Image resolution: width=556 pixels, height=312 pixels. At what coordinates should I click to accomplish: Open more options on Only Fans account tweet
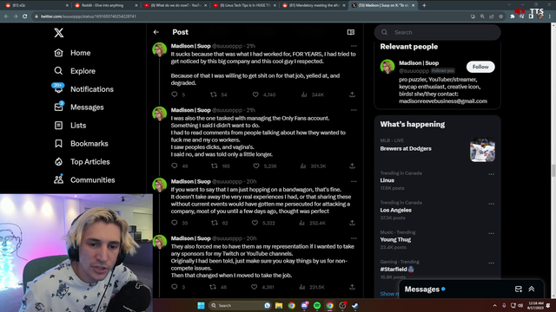click(x=354, y=110)
